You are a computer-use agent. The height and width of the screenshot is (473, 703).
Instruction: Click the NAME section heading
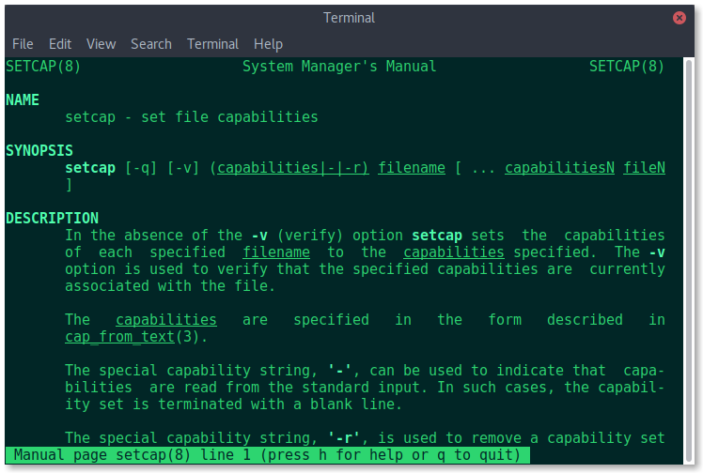[x=23, y=99]
